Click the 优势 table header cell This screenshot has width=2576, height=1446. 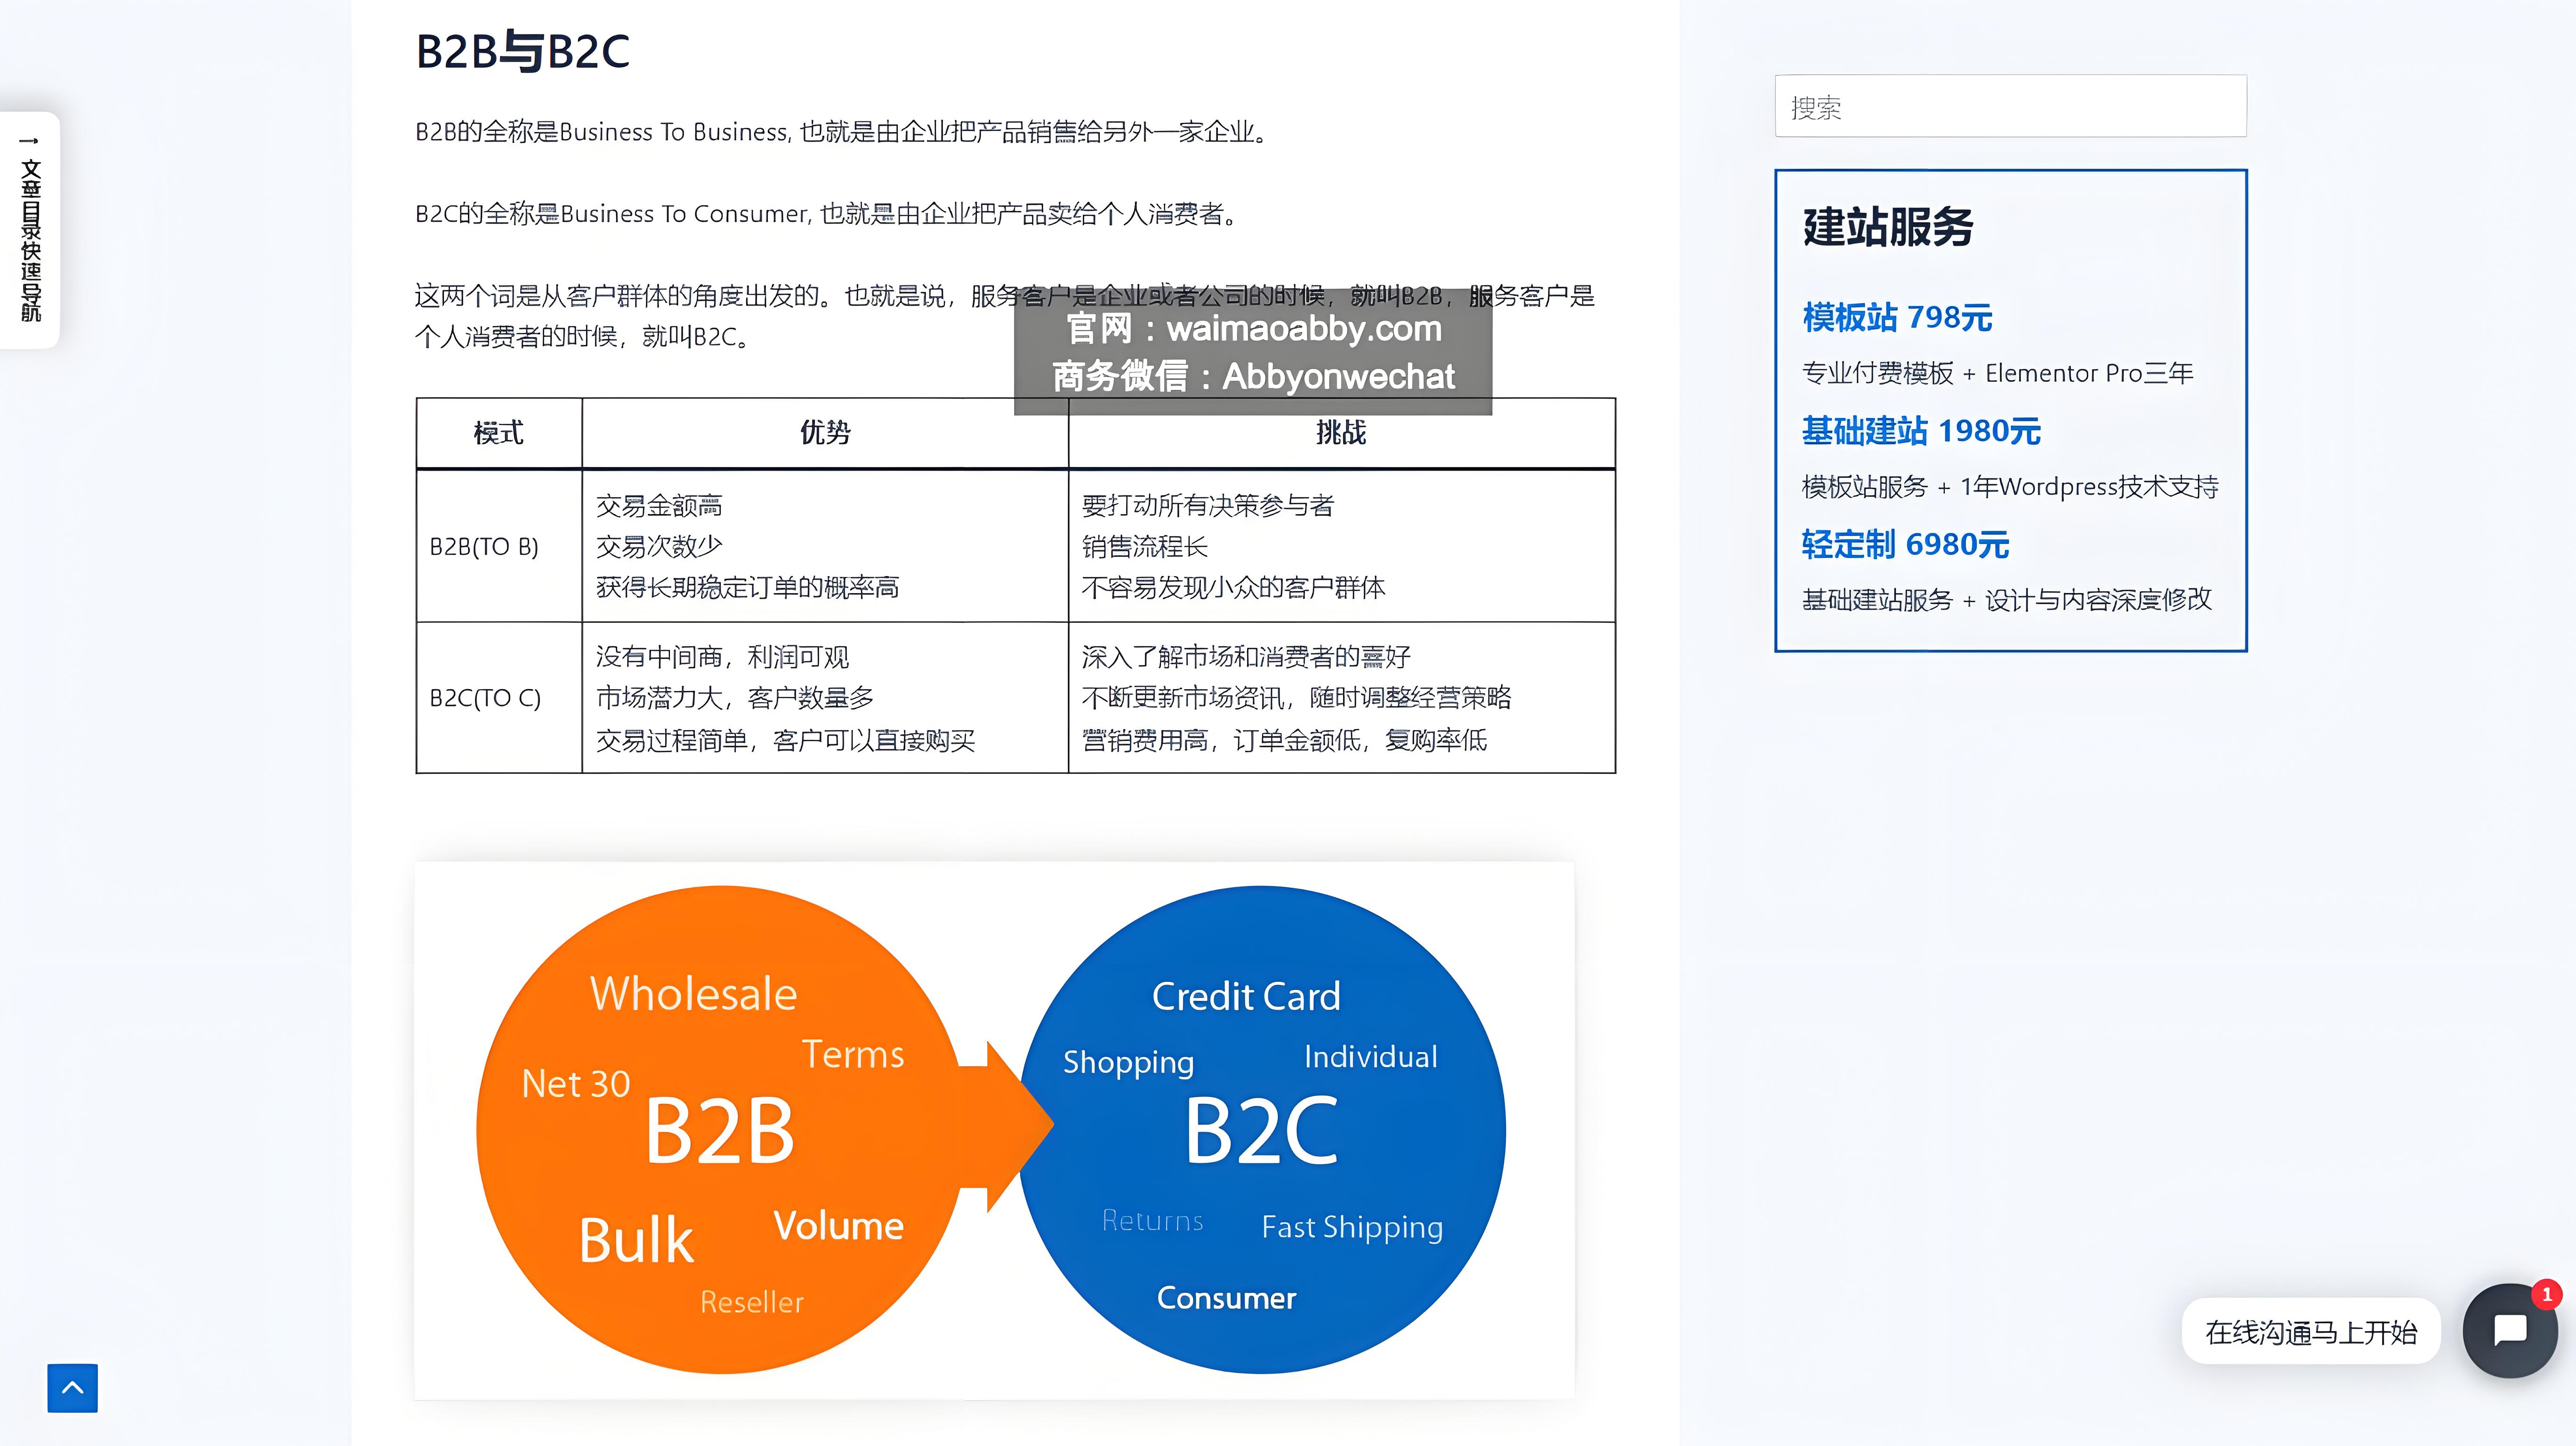pos(825,433)
